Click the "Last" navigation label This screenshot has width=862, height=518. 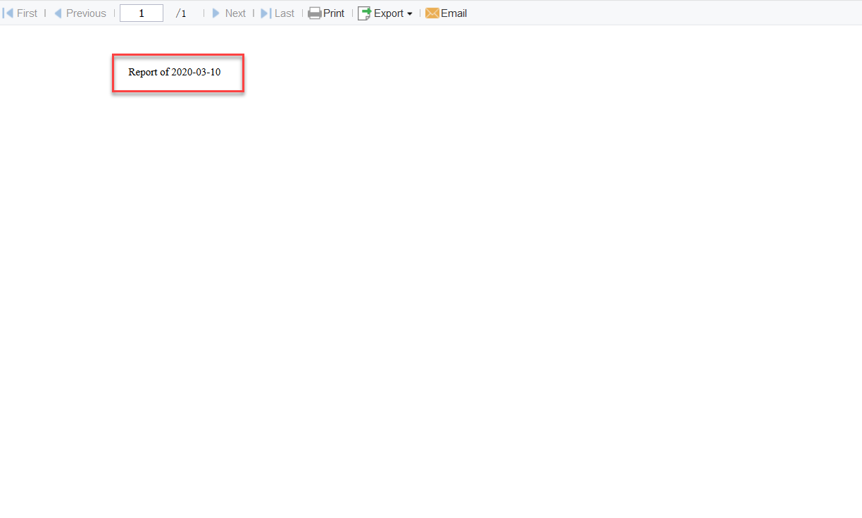click(x=284, y=13)
